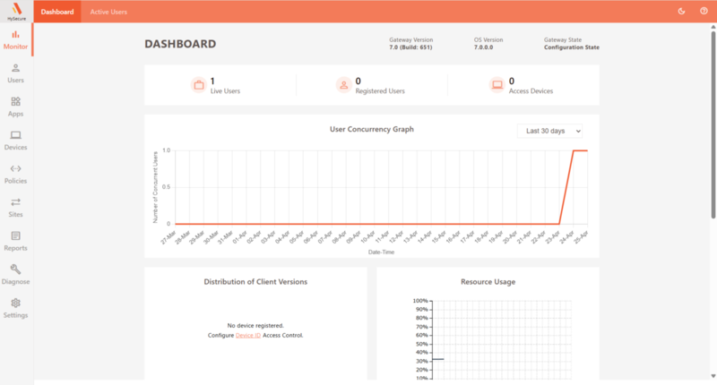Click the Access Devices laptop icon
This screenshot has width=717, height=385.
[497, 85]
